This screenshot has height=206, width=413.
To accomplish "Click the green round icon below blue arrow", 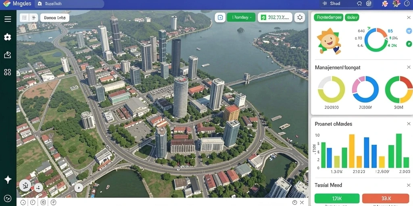I will pyautogui.click(x=409, y=43).
